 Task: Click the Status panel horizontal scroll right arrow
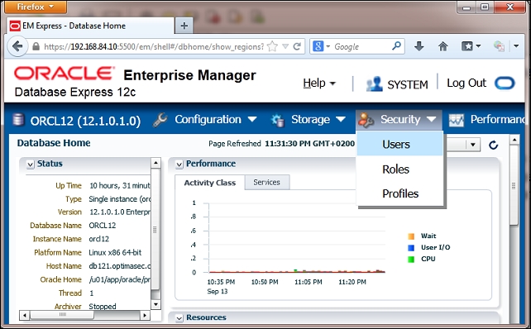pyautogui.click(x=145, y=315)
